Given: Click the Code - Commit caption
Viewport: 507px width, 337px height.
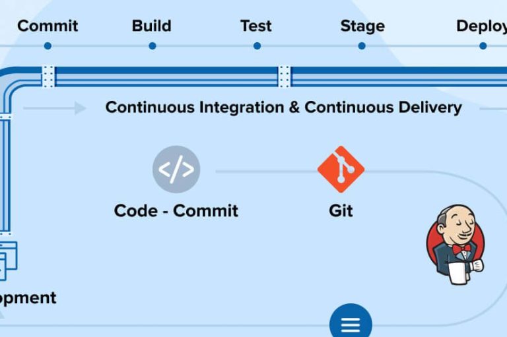Looking at the screenshot, I should click(176, 210).
